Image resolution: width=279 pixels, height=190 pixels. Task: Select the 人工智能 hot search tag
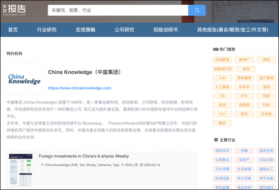[222, 87]
